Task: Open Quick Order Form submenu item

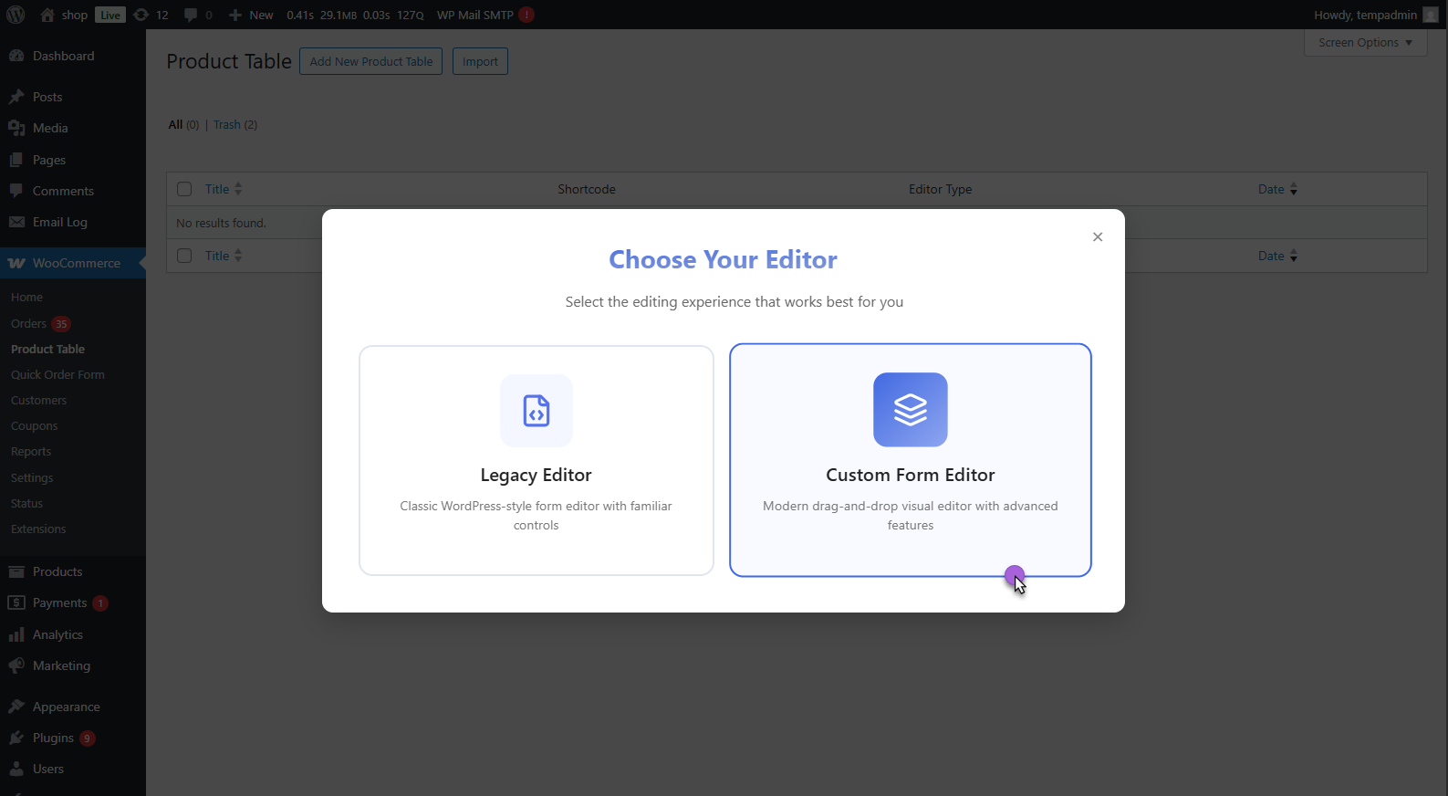Action: [57, 374]
